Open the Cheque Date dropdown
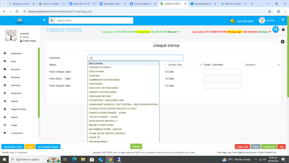 (x=184, y=65)
